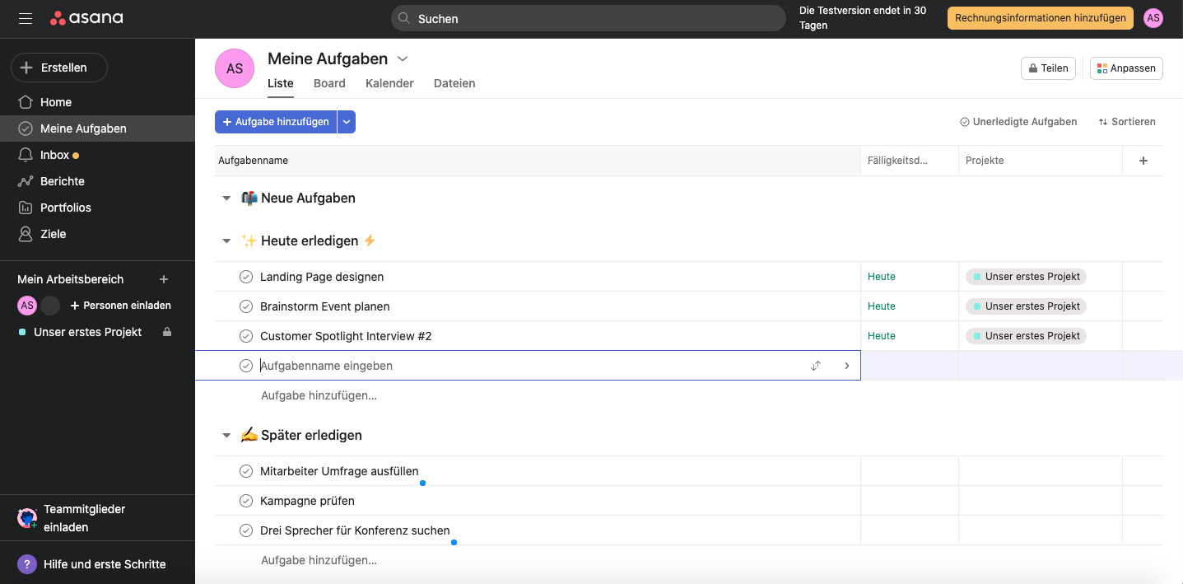This screenshot has height=584, width=1183.
Task: Open the hamburger menu icon
Action: coord(26,18)
